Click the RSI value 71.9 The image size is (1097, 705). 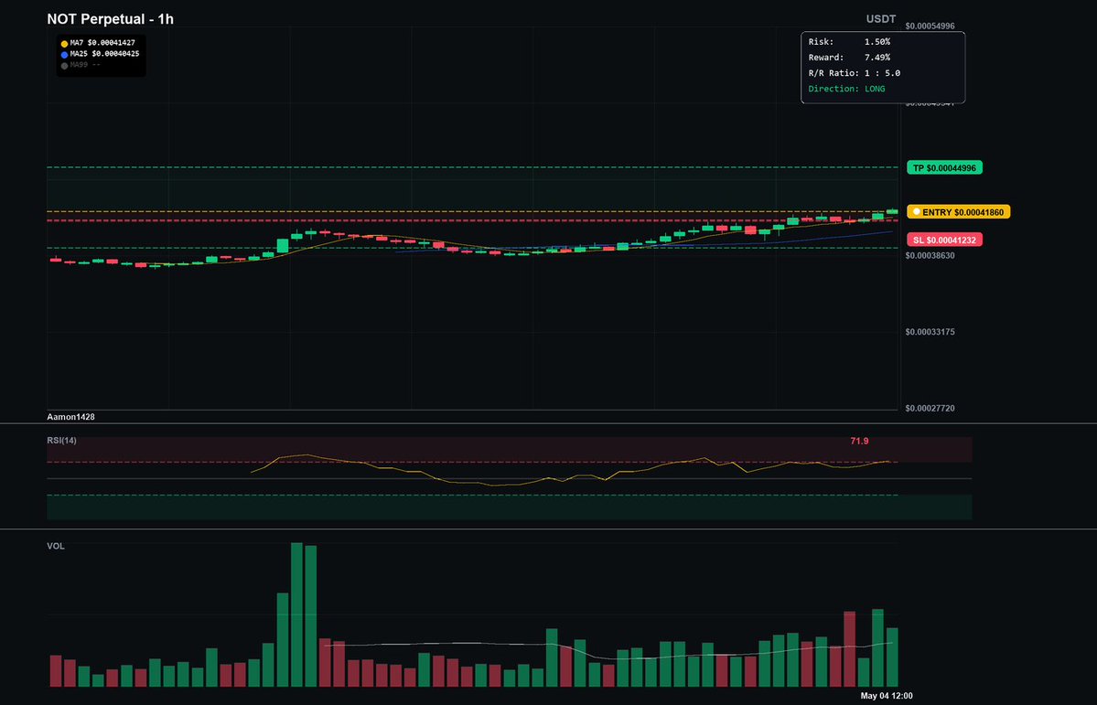coord(859,442)
